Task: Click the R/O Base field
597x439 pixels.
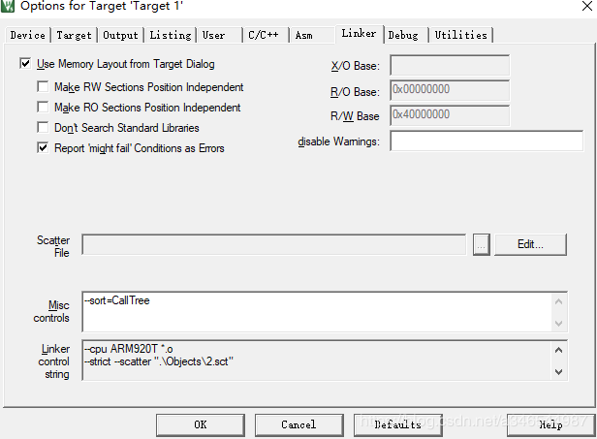Action: coord(450,90)
